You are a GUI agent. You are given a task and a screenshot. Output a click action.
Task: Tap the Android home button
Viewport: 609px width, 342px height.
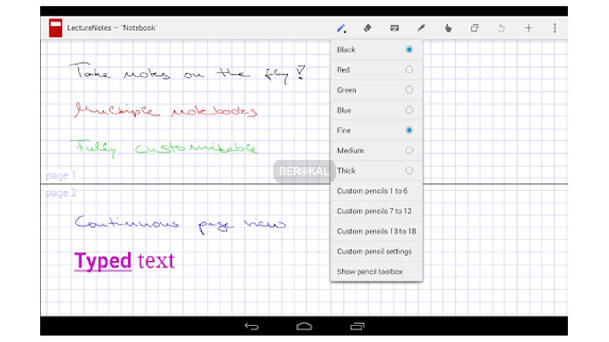pyautogui.click(x=304, y=326)
